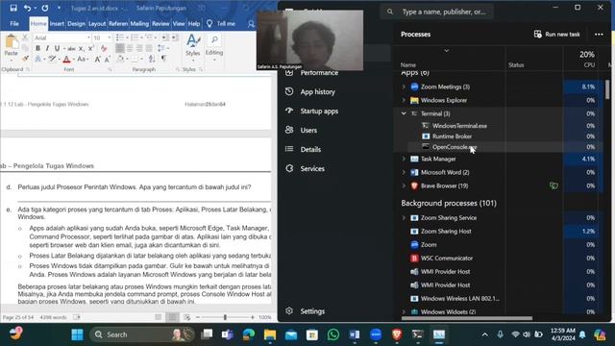Switch to the Design ribbon tab
This screenshot has width=615, height=346.
coord(76,24)
